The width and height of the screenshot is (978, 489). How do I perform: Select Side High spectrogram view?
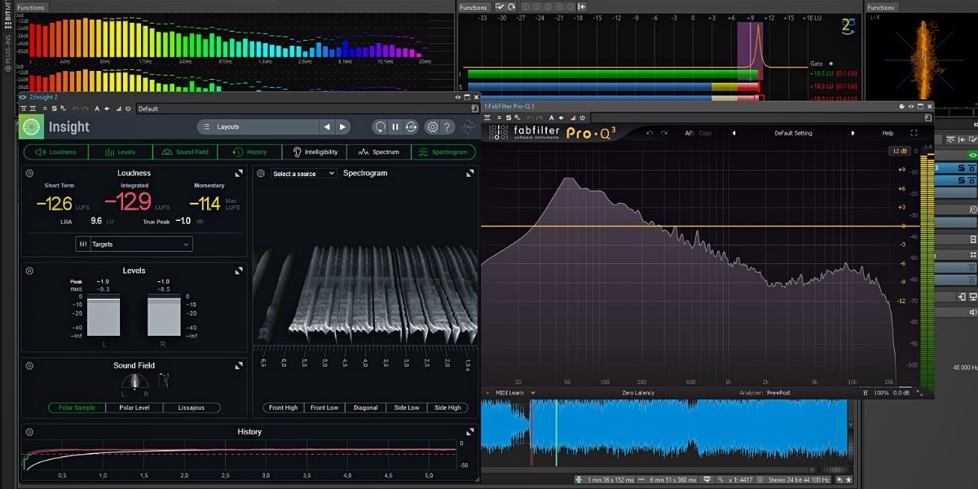tap(447, 407)
